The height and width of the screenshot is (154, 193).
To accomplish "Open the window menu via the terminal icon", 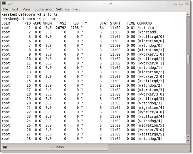I will (x=4, y=3).
